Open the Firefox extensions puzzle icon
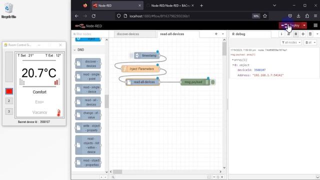Viewport: 320px width, 180px height. pyautogui.click(x=307, y=16)
